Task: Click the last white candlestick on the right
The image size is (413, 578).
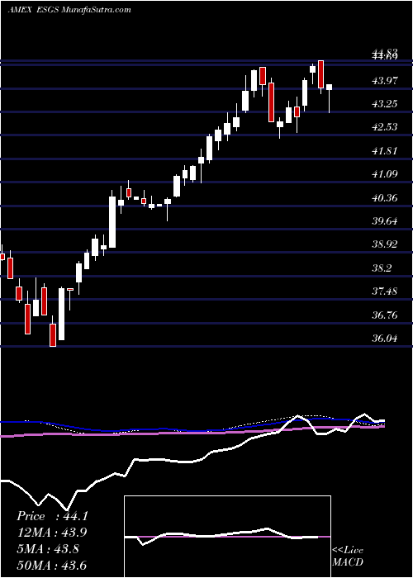Action: (x=329, y=87)
